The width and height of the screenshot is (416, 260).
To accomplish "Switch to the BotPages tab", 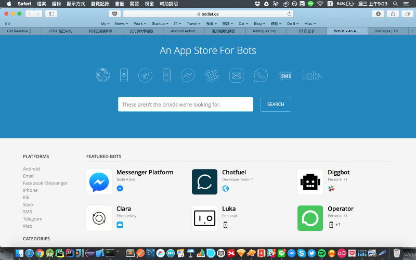I will (387, 31).
